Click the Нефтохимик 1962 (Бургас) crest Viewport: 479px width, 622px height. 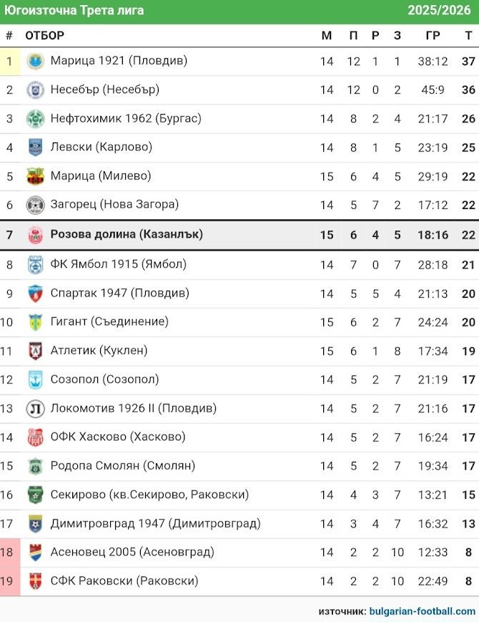[x=35, y=119]
